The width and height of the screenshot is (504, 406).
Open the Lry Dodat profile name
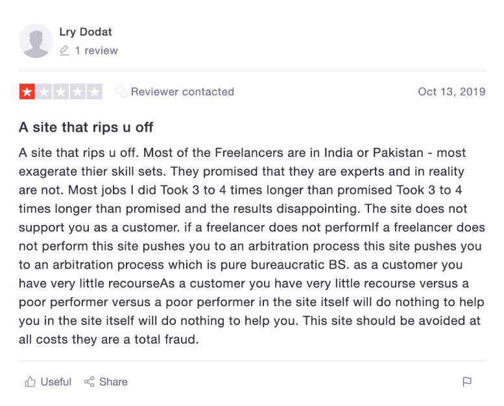click(x=86, y=32)
